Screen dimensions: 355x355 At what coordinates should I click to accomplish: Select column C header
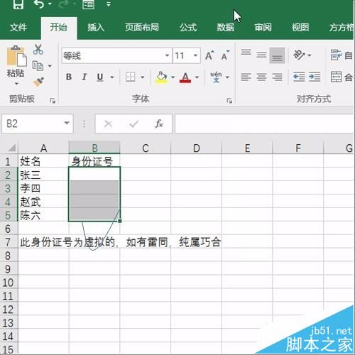point(146,148)
